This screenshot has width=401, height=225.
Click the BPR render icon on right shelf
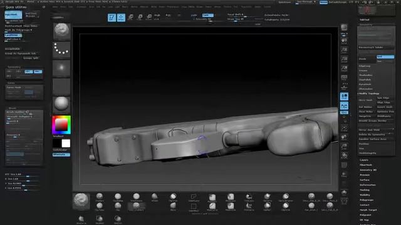click(x=344, y=28)
